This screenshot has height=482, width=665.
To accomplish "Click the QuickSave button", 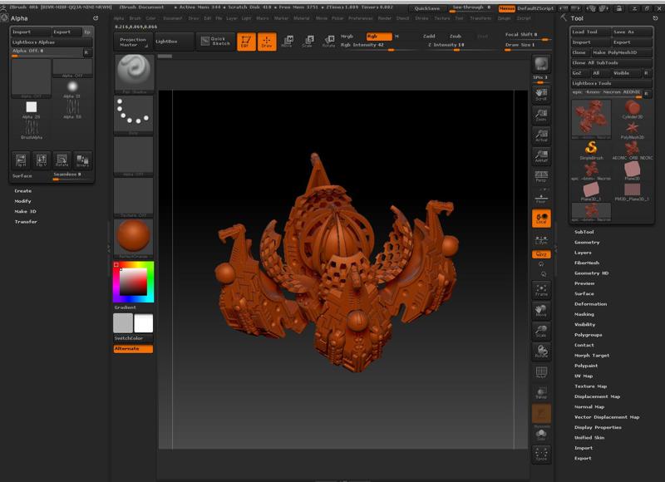I will [428, 7].
